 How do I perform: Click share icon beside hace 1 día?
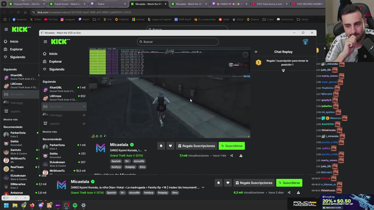[x=232, y=155]
